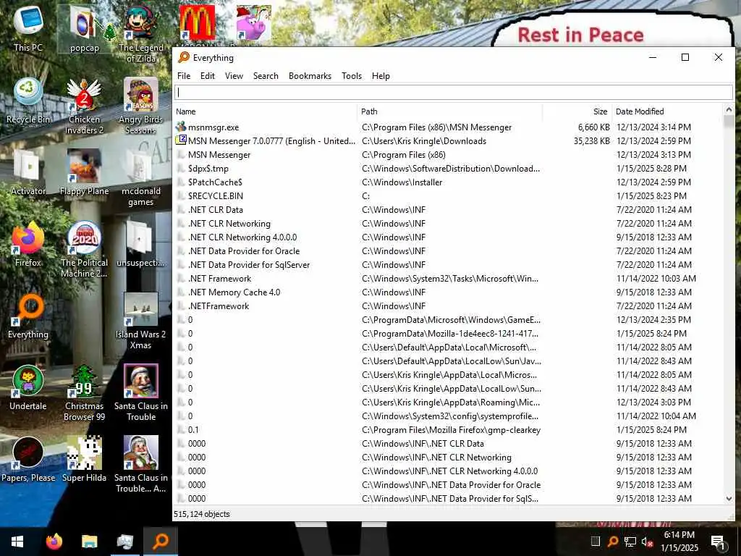
Task: Sort results by Date Modified column header
Action: tap(668, 111)
